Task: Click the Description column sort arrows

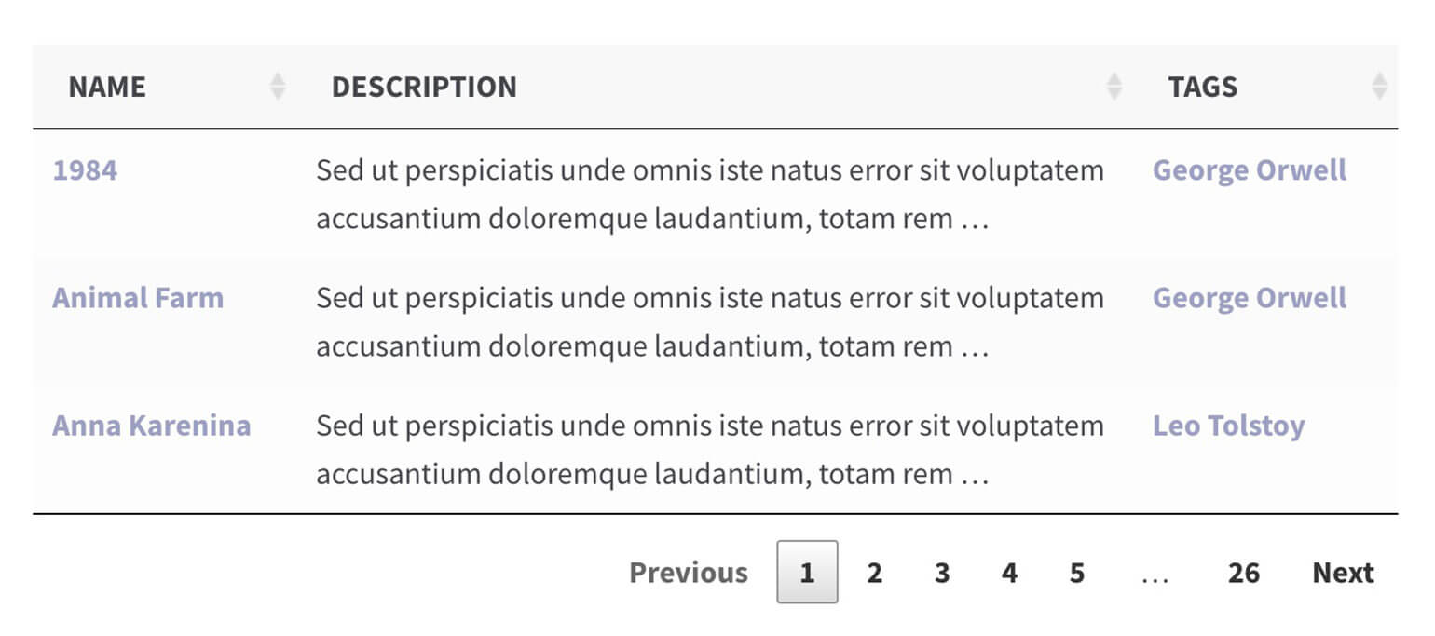Action: 1114,87
